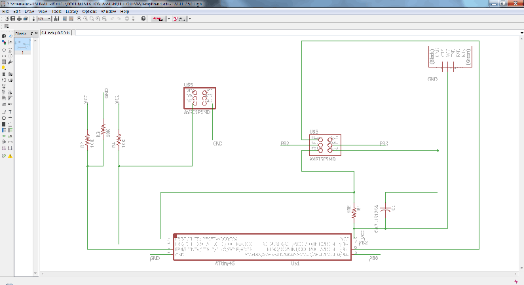Click the Save icon in toolbar
Image resolution: width=524 pixels, height=285 pixels.
[x=12, y=19]
